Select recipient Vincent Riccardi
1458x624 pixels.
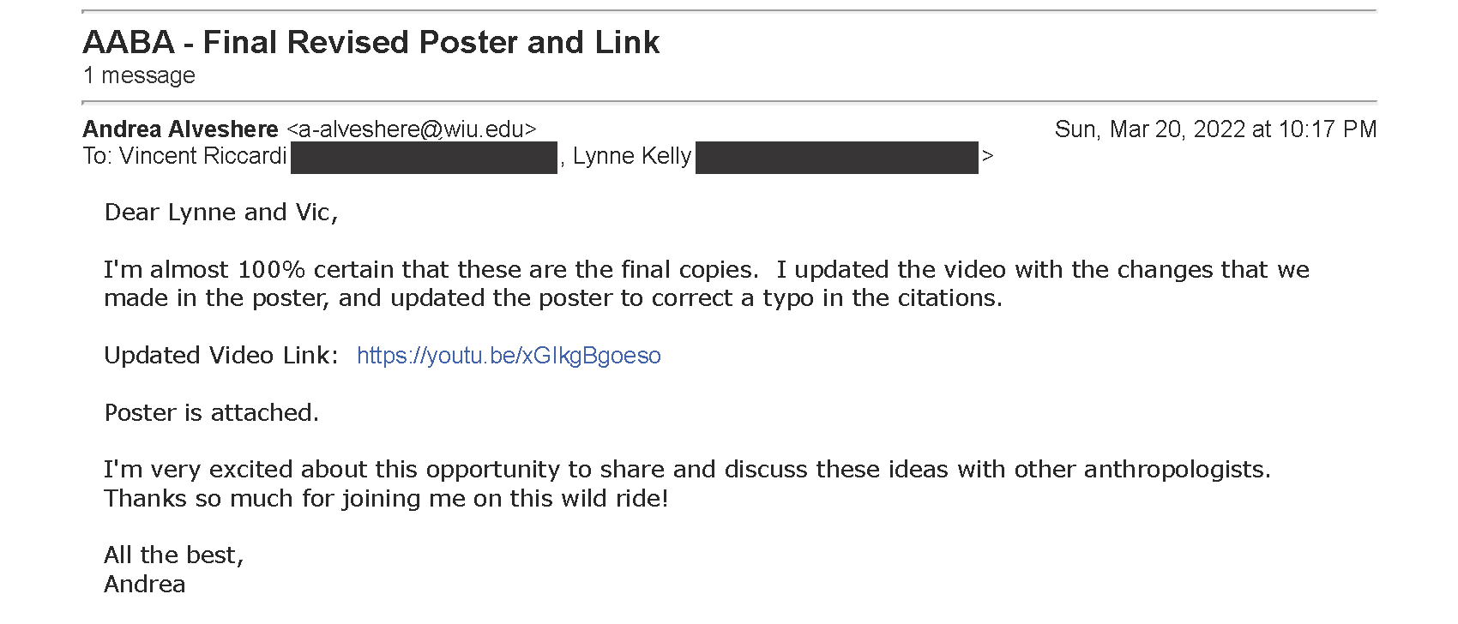click(x=203, y=156)
